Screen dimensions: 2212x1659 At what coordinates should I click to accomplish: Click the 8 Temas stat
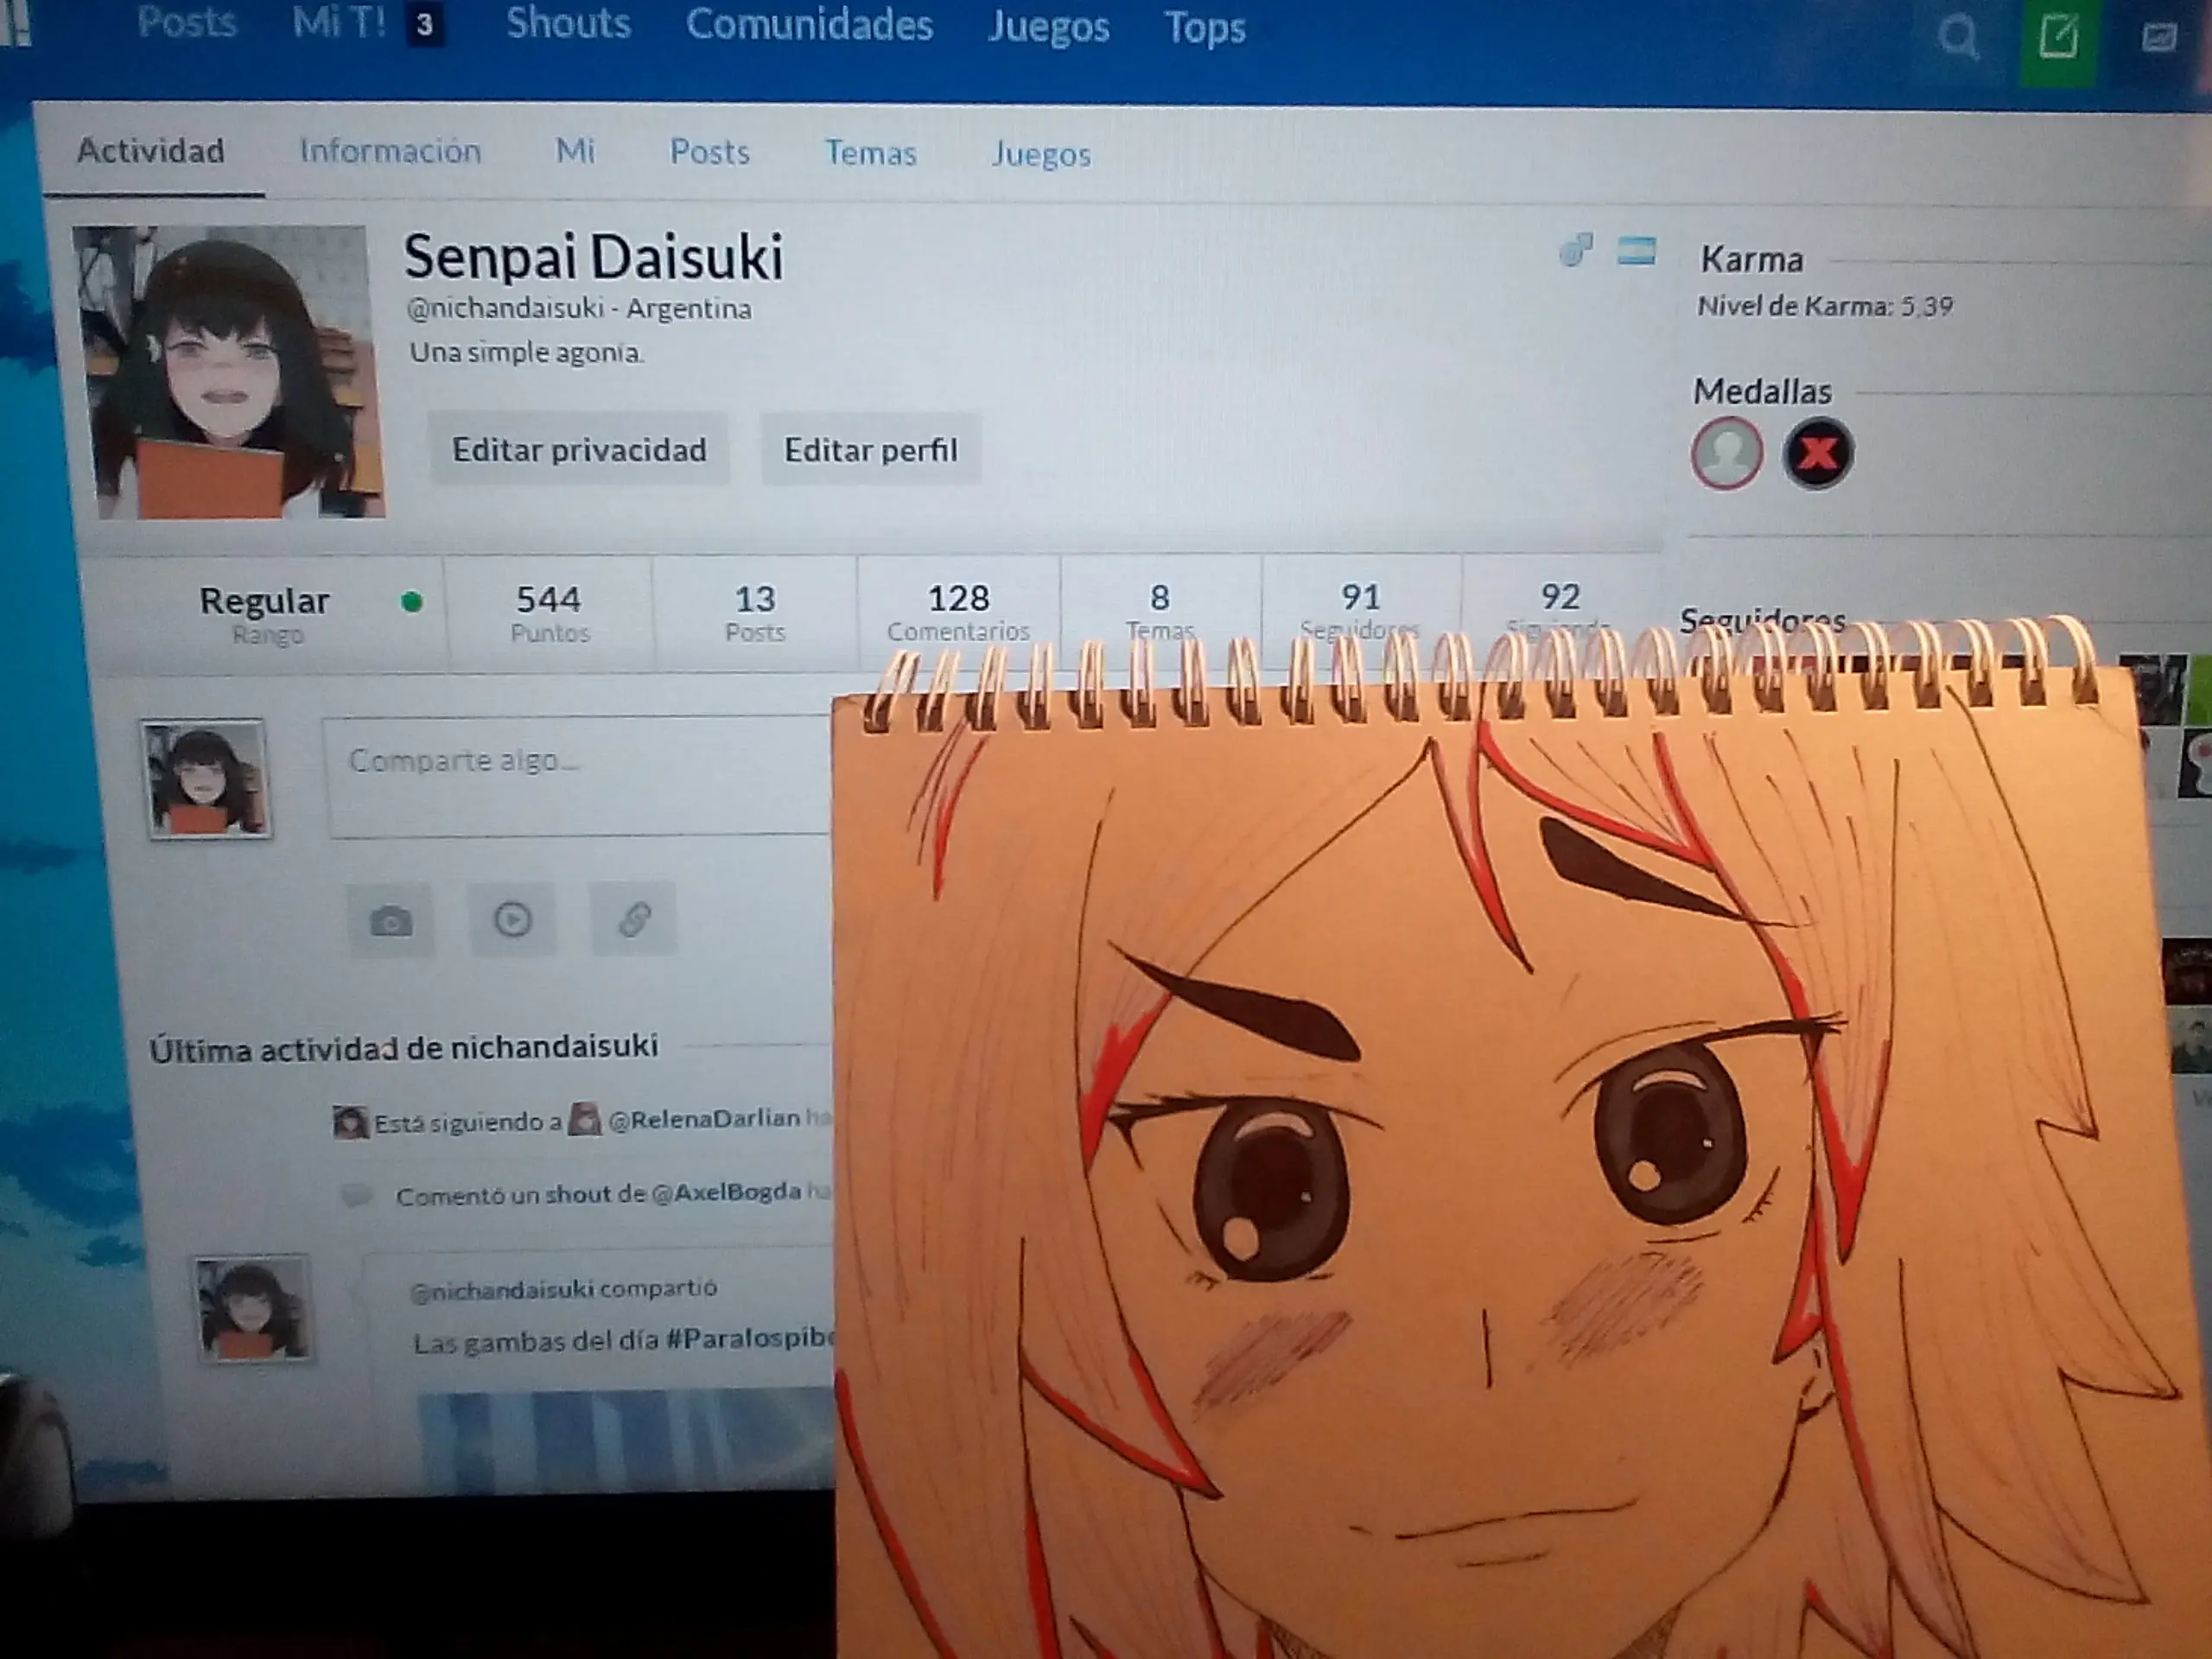pyautogui.click(x=1160, y=612)
